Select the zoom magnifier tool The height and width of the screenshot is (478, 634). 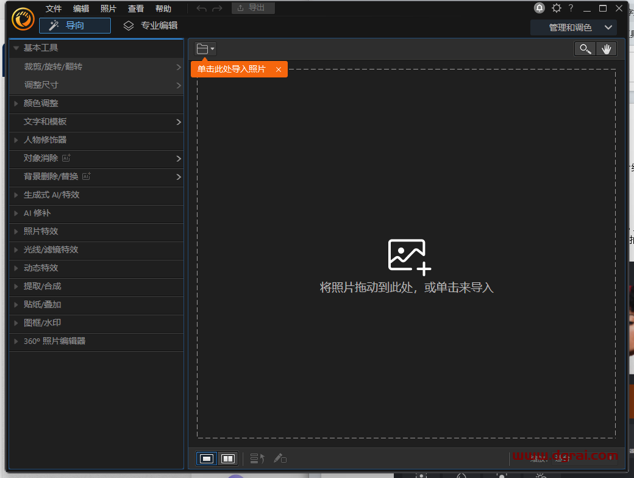click(x=585, y=49)
